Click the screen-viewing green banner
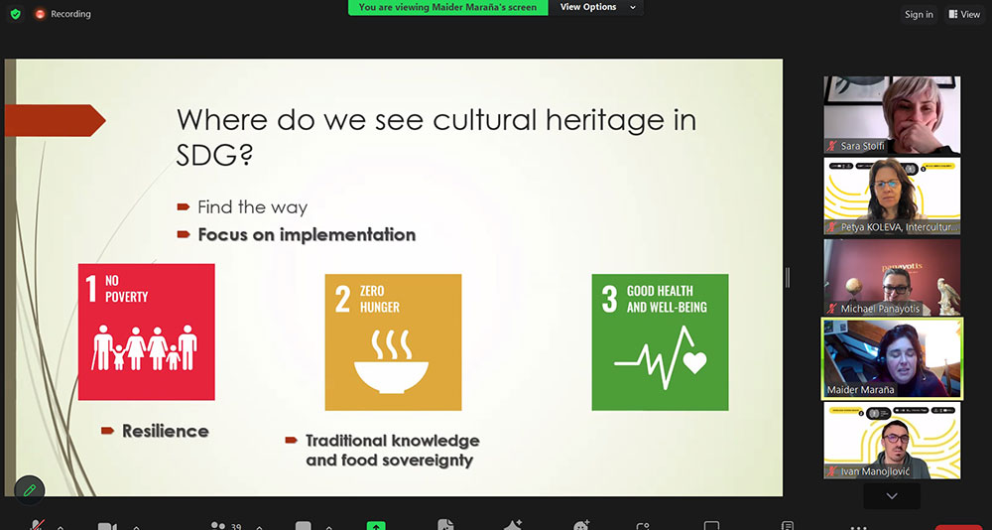This screenshot has width=992, height=530. 447,7
